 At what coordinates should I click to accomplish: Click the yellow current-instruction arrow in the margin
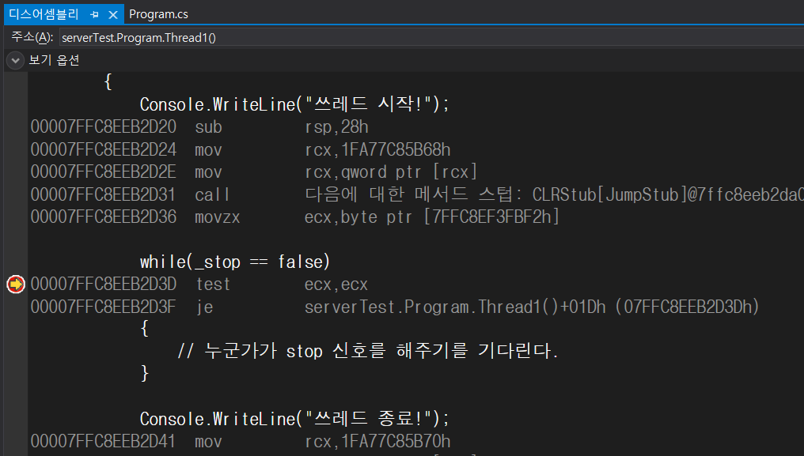(x=15, y=284)
